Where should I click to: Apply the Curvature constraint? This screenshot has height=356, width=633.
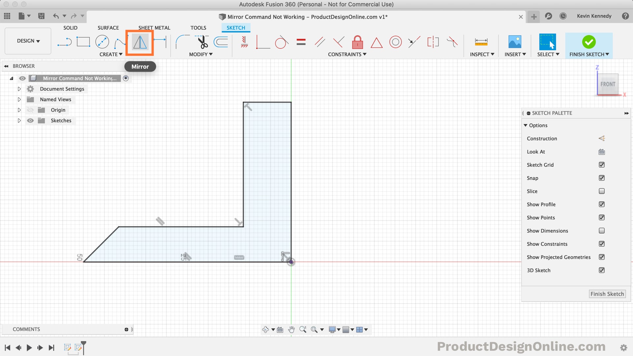pos(452,42)
